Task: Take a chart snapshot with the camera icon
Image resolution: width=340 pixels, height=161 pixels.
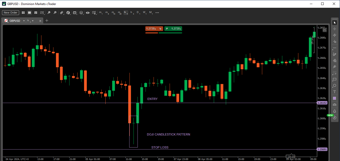Action: [334, 104]
